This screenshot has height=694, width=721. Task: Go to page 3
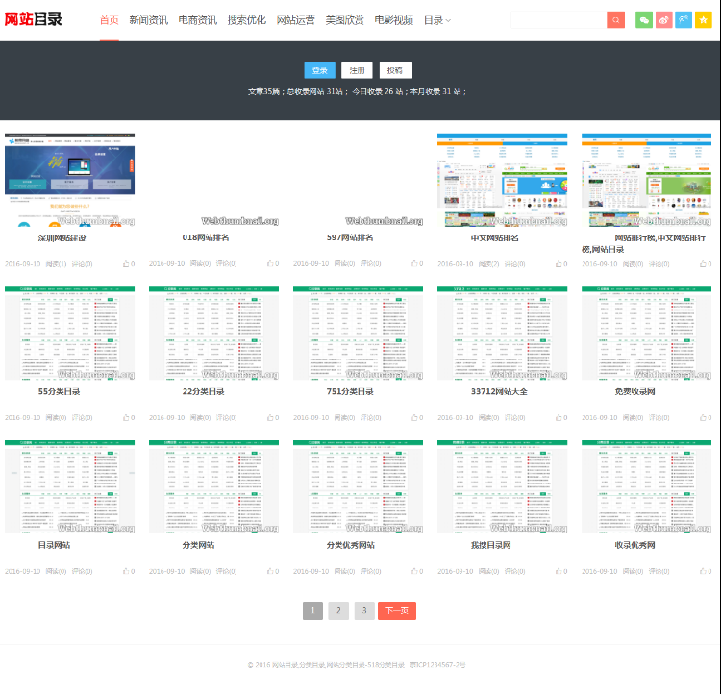tap(364, 610)
